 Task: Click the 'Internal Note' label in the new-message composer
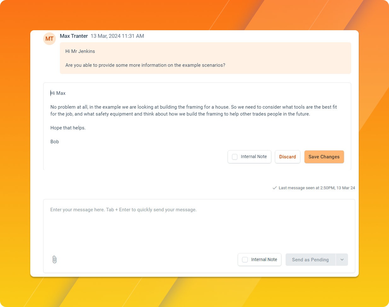(264, 260)
